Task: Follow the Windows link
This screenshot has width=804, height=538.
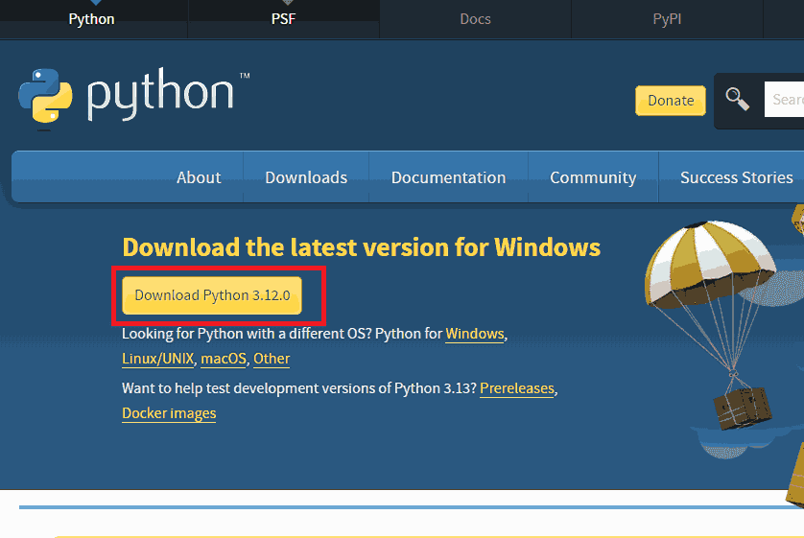Action: point(474,334)
